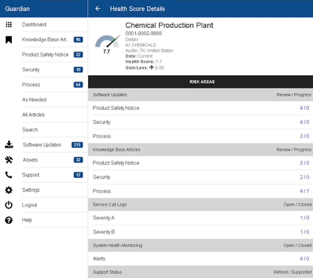313x278 pixels.
Task: Click the Support Status header
Action: pyautogui.click(x=200, y=272)
